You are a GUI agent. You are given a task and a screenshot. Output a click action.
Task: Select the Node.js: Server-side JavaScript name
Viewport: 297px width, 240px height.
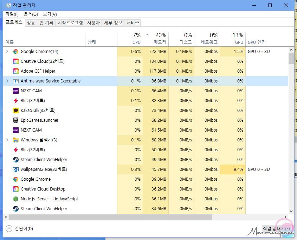[50, 199]
